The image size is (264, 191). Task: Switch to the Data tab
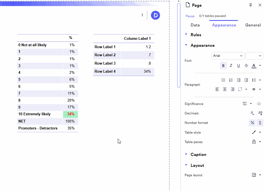click(x=195, y=25)
